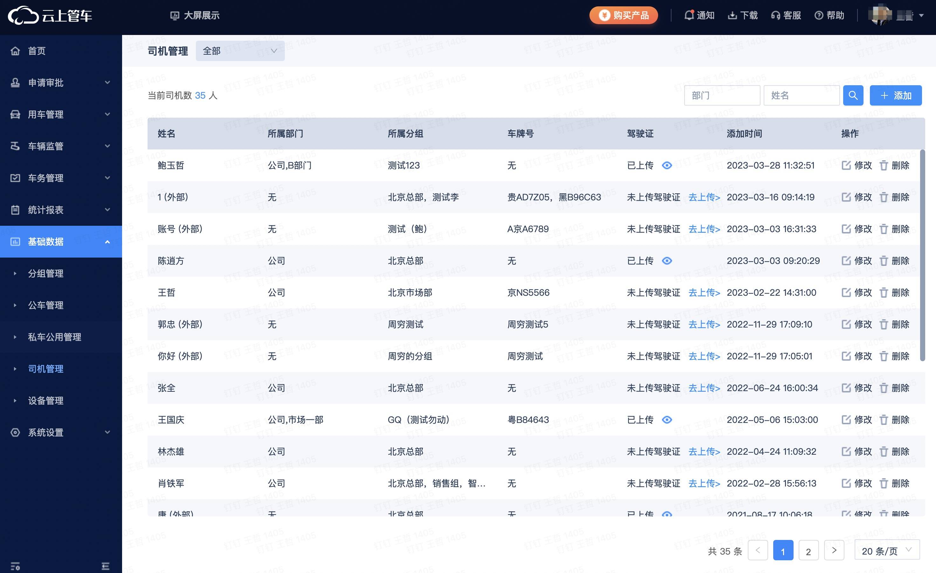Click 去上传> link for 林杰雄
The height and width of the screenshot is (573, 936).
(x=704, y=452)
